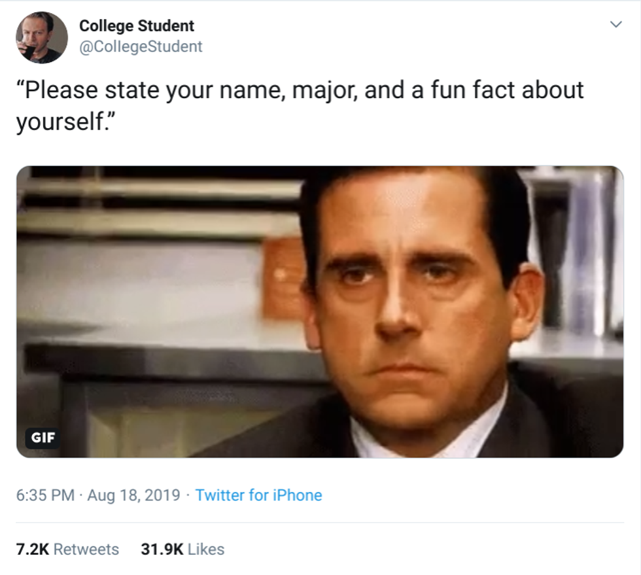
Task: Click the GIF badge on the media
Action: coord(44,438)
